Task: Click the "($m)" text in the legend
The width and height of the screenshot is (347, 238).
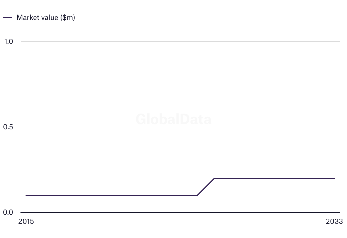Action: [67, 17]
